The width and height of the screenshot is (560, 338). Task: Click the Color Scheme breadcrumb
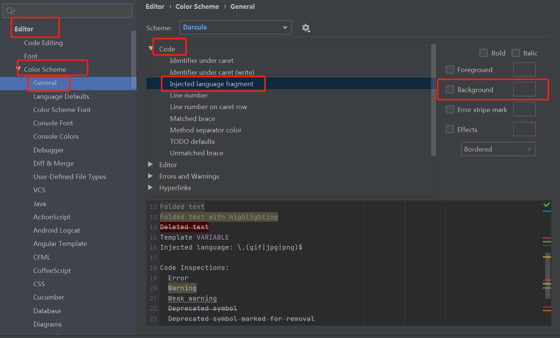point(197,6)
